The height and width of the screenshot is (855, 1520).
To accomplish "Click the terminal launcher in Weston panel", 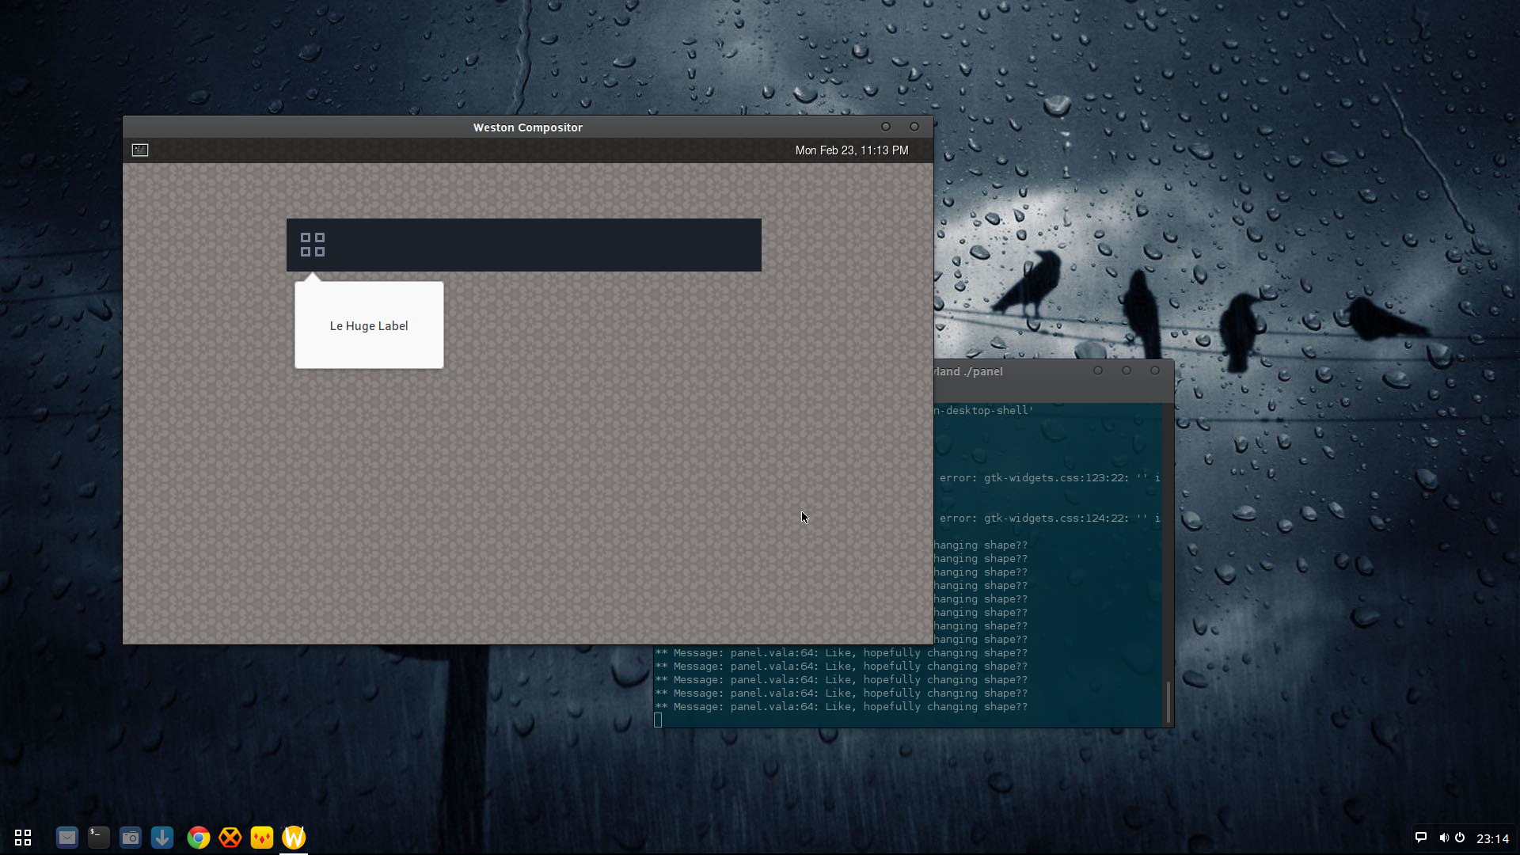I will [140, 150].
